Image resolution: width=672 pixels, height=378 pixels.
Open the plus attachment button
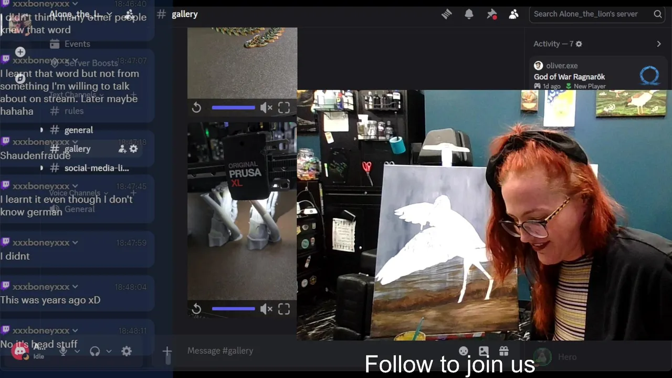point(167,351)
